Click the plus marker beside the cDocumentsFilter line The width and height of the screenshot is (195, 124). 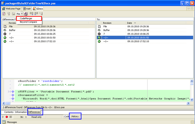[x=13, y=95]
